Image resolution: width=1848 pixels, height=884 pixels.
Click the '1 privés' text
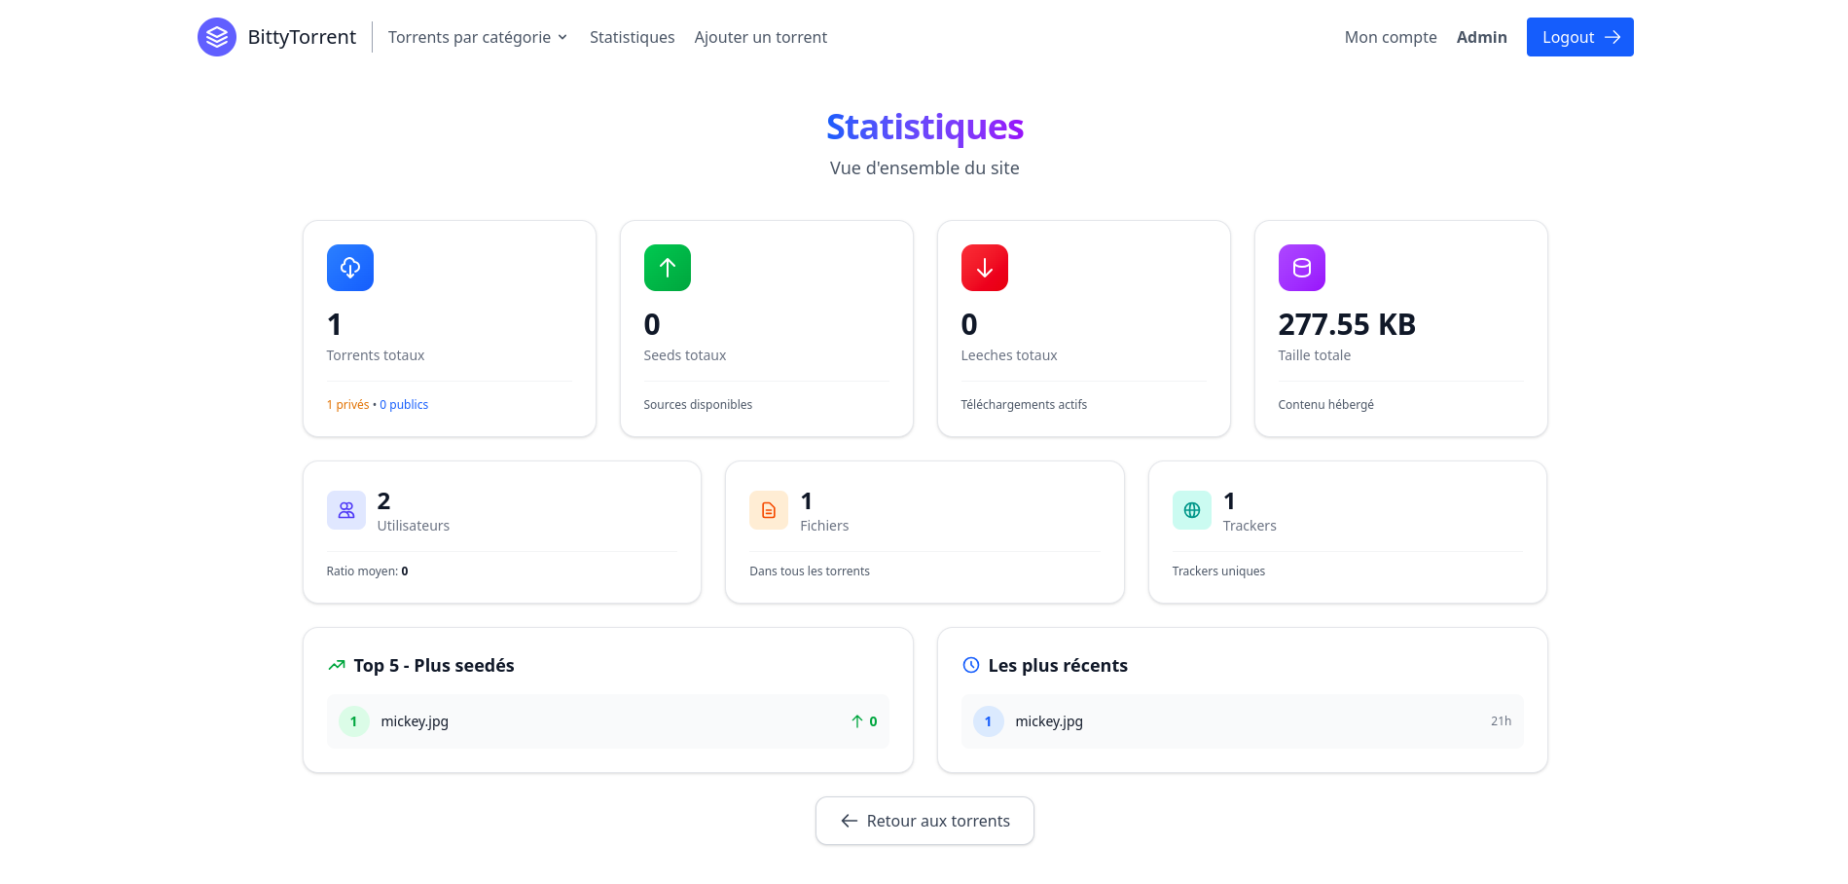click(x=348, y=405)
